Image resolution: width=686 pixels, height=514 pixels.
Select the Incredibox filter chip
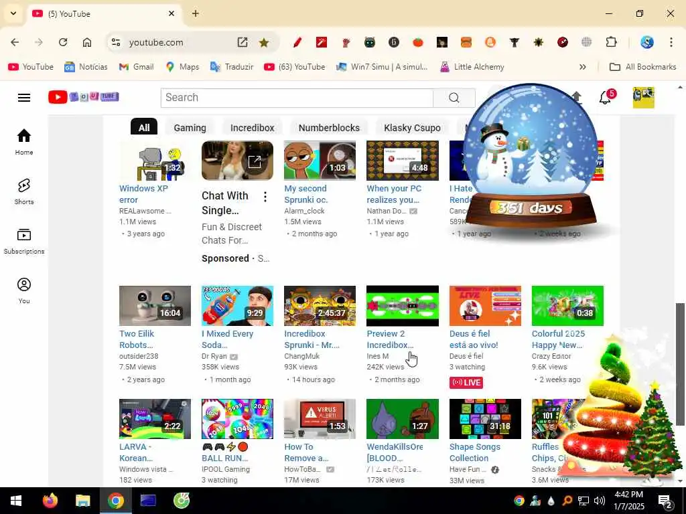coord(253,128)
